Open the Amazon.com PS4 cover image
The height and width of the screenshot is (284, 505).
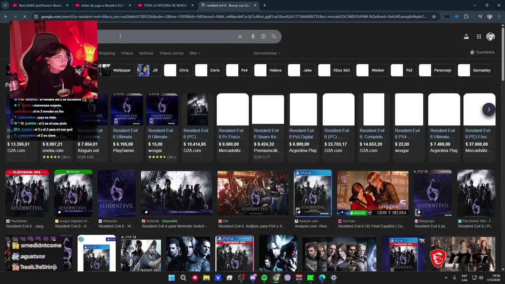pyautogui.click(x=313, y=193)
